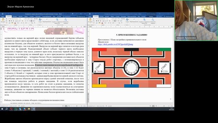Open Стили gallery in left Word window
This screenshot has width=218, height=123.
(40, 20)
